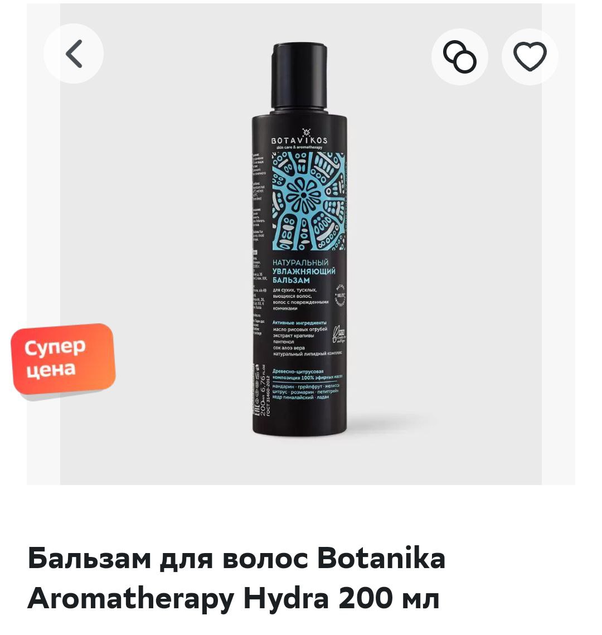Viewport: 602px width, 635px height.
Task: Go back using the left arrow
Action: pos(74,54)
